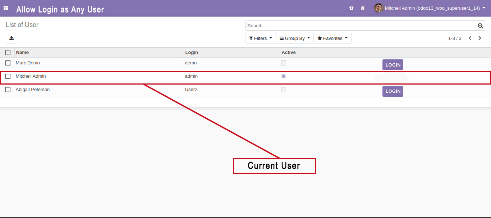The image size is (491, 218).
Task: Click the Search input field
Action: [359, 26]
